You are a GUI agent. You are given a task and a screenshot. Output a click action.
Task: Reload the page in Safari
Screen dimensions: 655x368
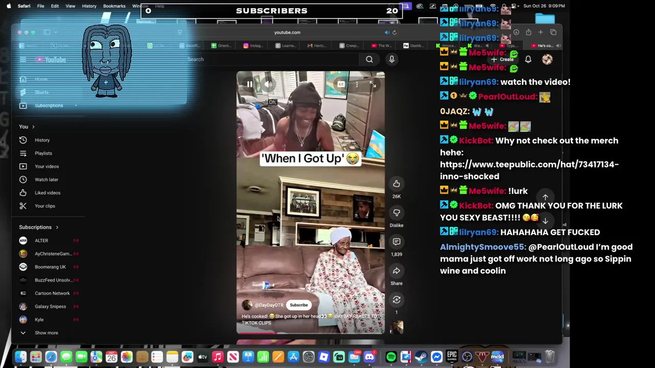point(395,32)
